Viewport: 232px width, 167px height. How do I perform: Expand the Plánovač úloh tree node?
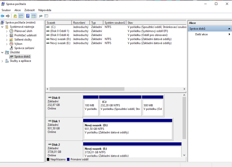(7, 31)
